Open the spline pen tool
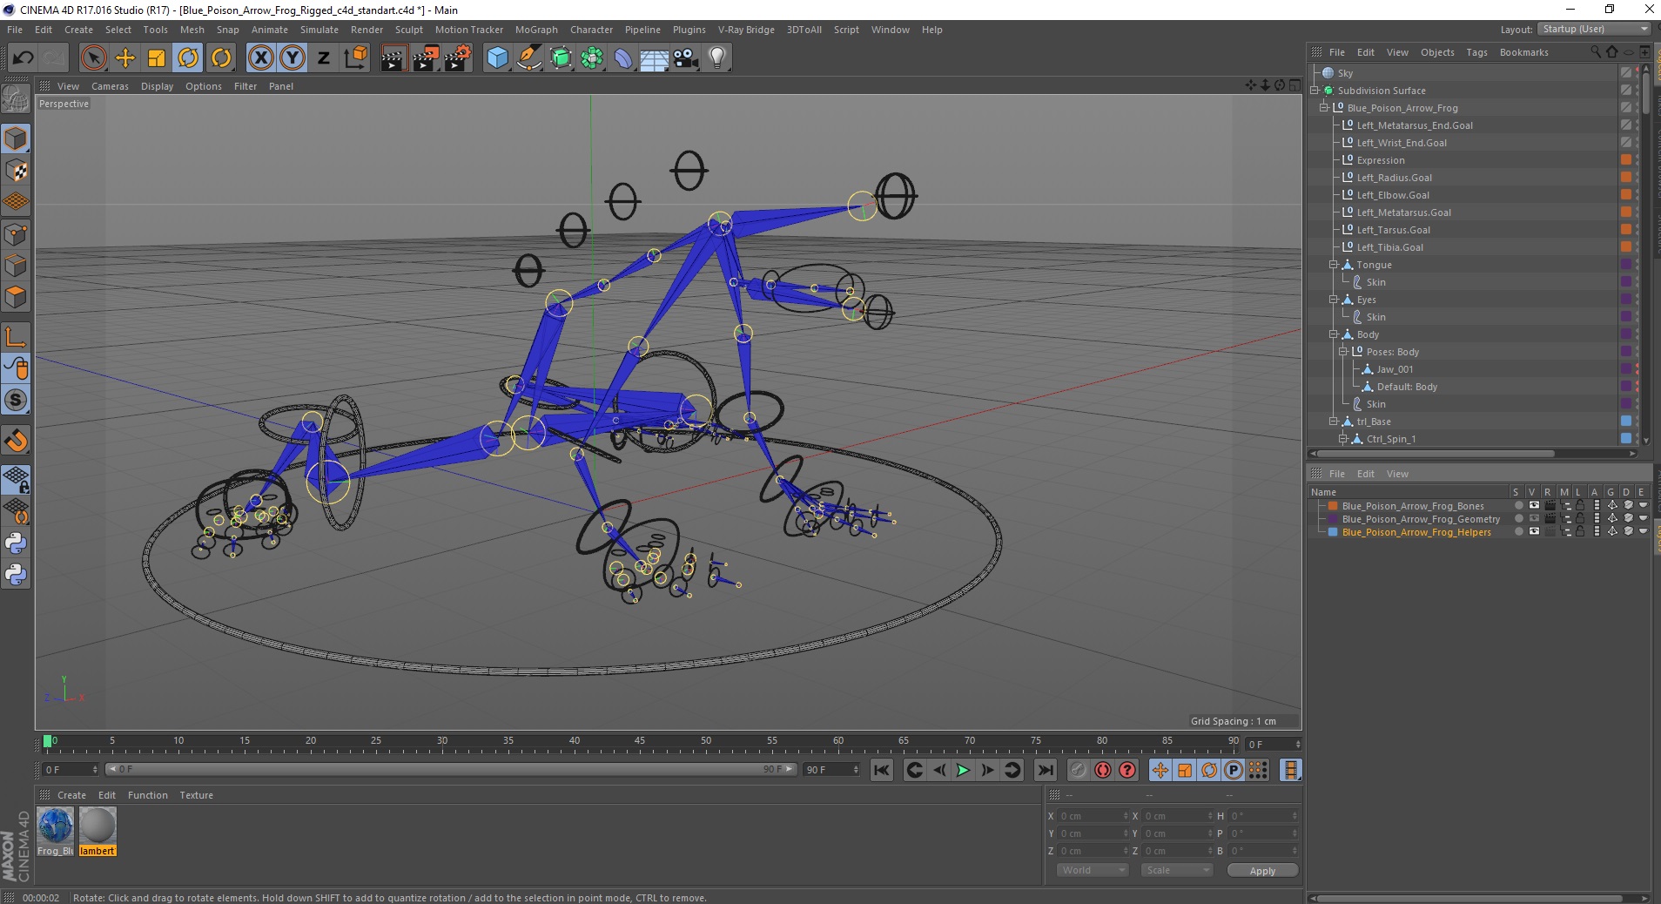This screenshot has height=904, width=1661. coord(529,58)
